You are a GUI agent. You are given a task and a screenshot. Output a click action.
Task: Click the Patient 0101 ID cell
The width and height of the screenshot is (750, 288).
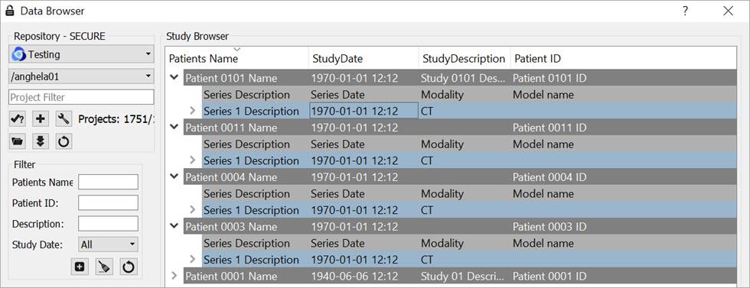tap(549, 78)
